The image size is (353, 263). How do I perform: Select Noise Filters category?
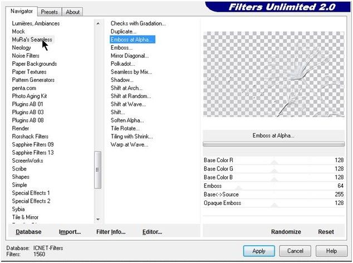26,56
